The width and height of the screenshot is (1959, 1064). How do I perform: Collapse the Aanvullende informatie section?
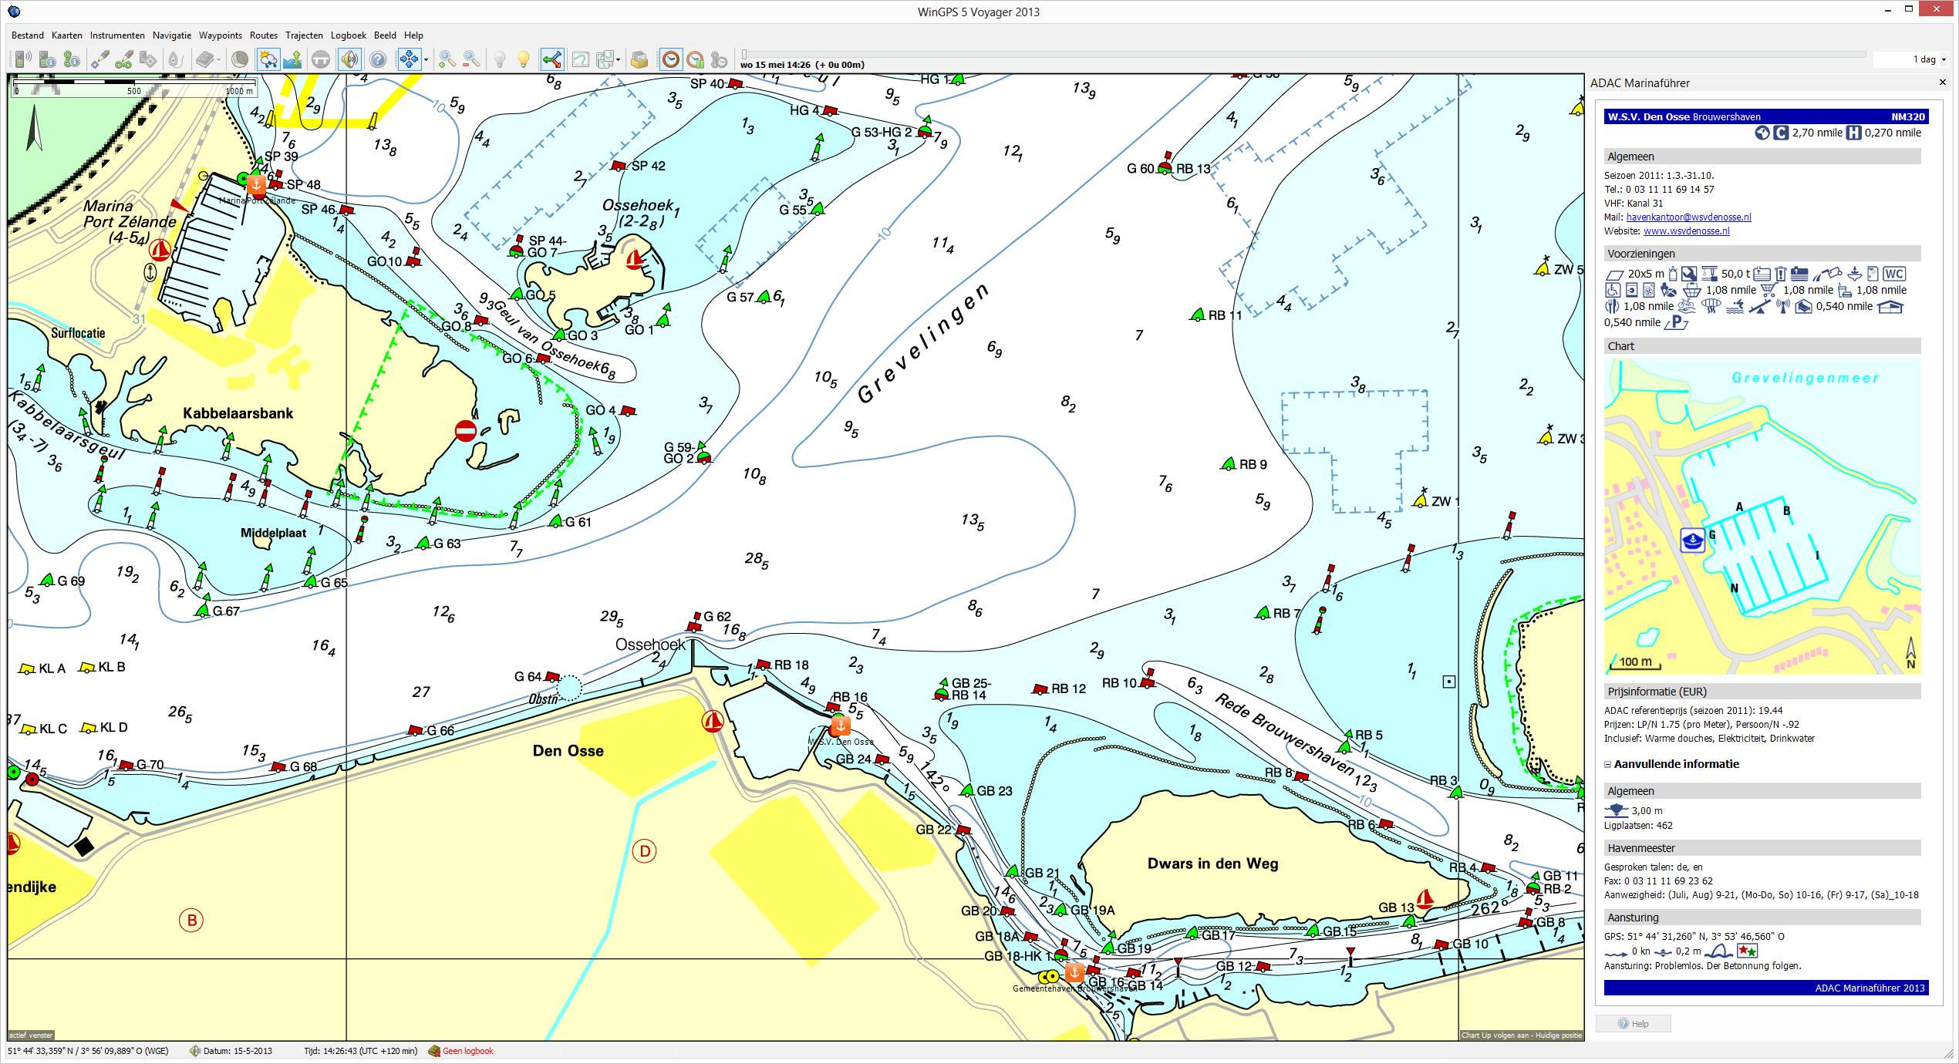[1608, 764]
